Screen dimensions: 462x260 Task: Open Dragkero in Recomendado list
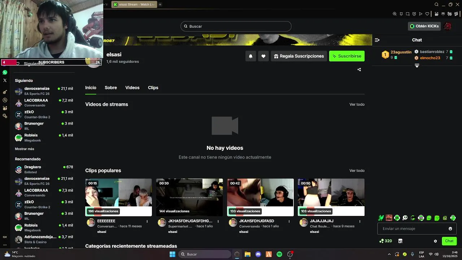[x=44, y=169]
